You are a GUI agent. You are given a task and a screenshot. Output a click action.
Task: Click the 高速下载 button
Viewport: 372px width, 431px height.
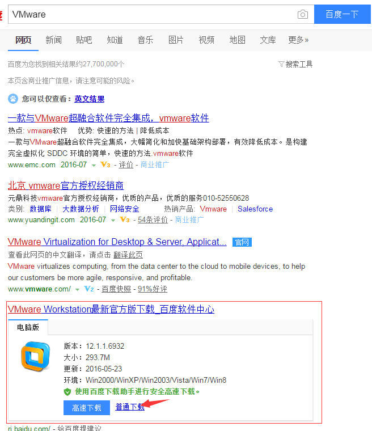click(x=87, y=408)
